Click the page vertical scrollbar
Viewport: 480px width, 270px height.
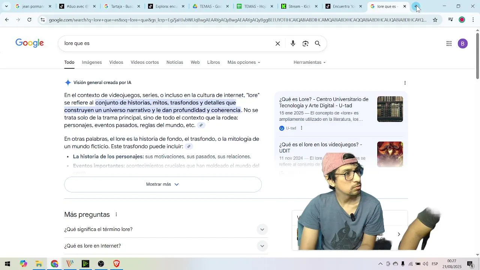pyautogui.click(x=477, y=56)
